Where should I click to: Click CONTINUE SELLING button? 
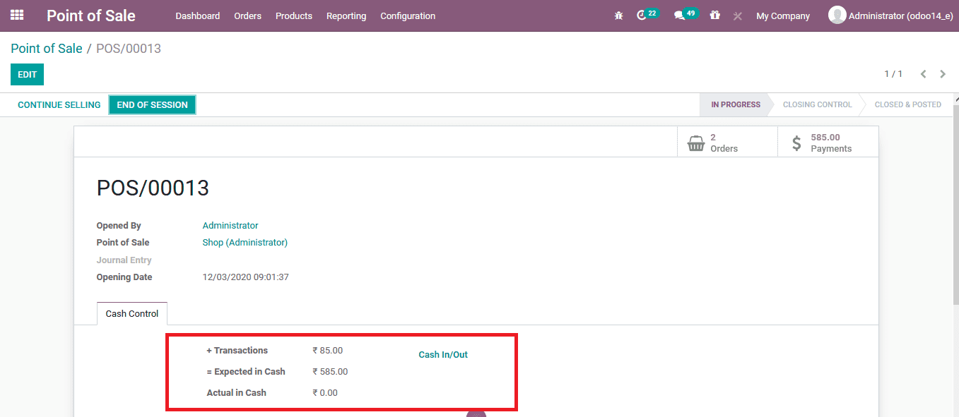(59, 104)
